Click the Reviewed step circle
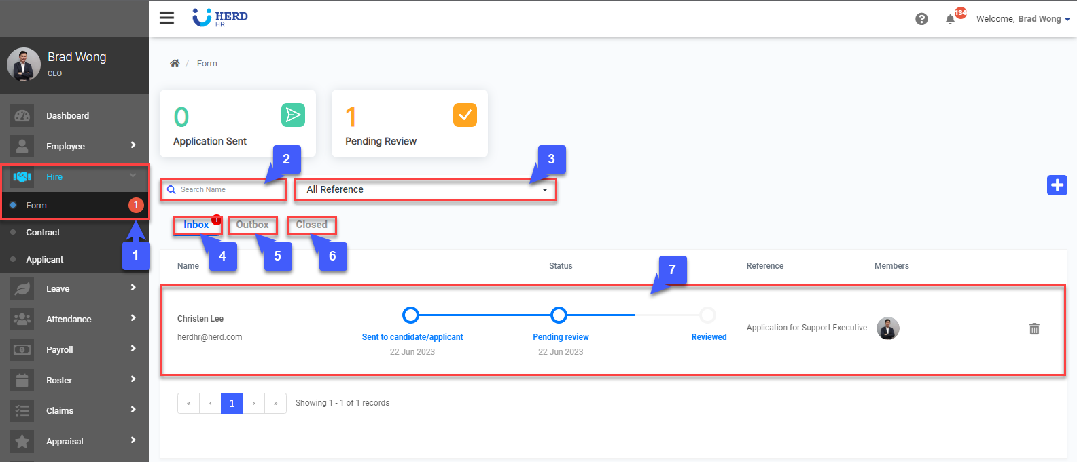This screenshot has width=1077, height=462. coord(707,315)
